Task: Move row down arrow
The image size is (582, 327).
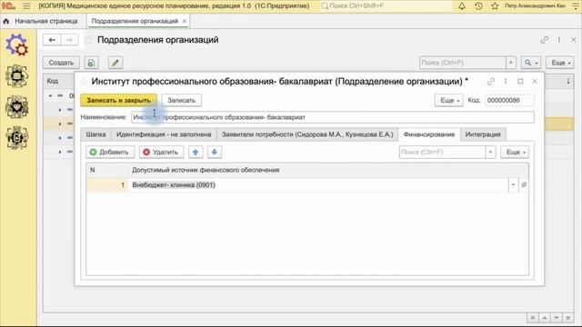Action: 215,152
